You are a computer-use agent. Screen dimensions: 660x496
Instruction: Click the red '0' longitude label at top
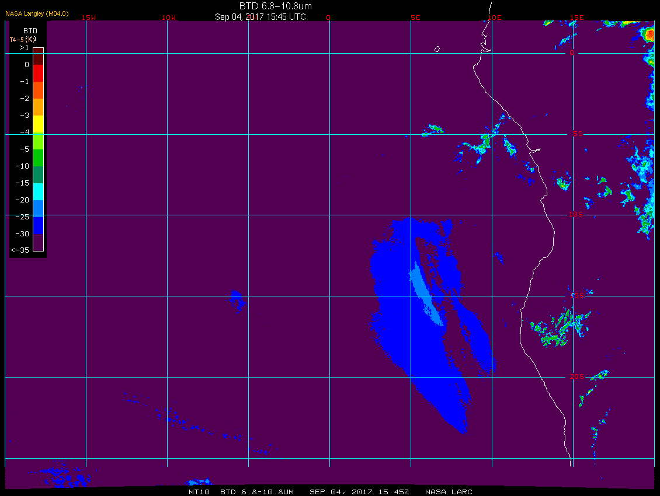click(x=328, y=18)
